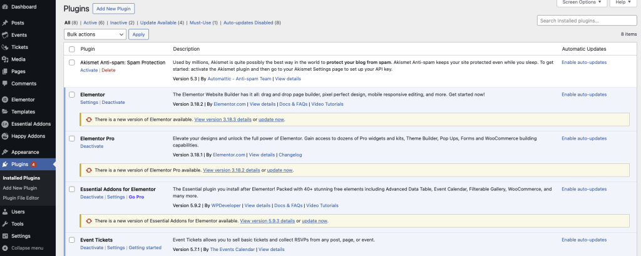The height and width of the screenshot is (256, 641).
Task: Open Appearance via its brush icon
Action: [5, 152]
